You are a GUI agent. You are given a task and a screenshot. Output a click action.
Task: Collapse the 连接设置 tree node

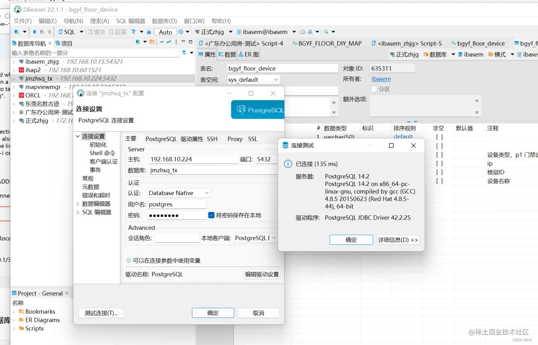coord(78,136)
